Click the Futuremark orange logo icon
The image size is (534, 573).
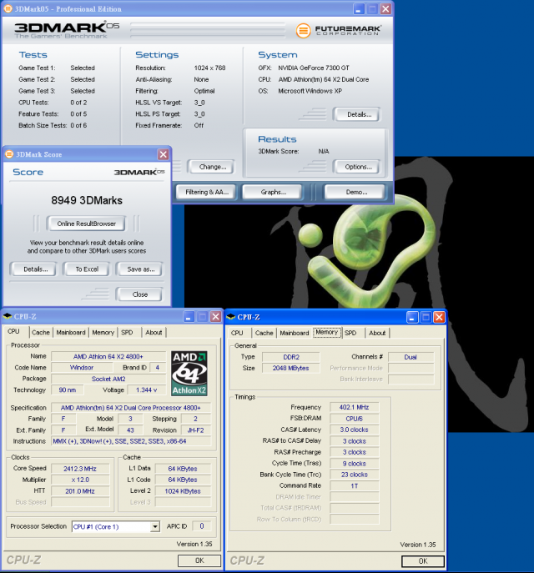coord(303,31)
